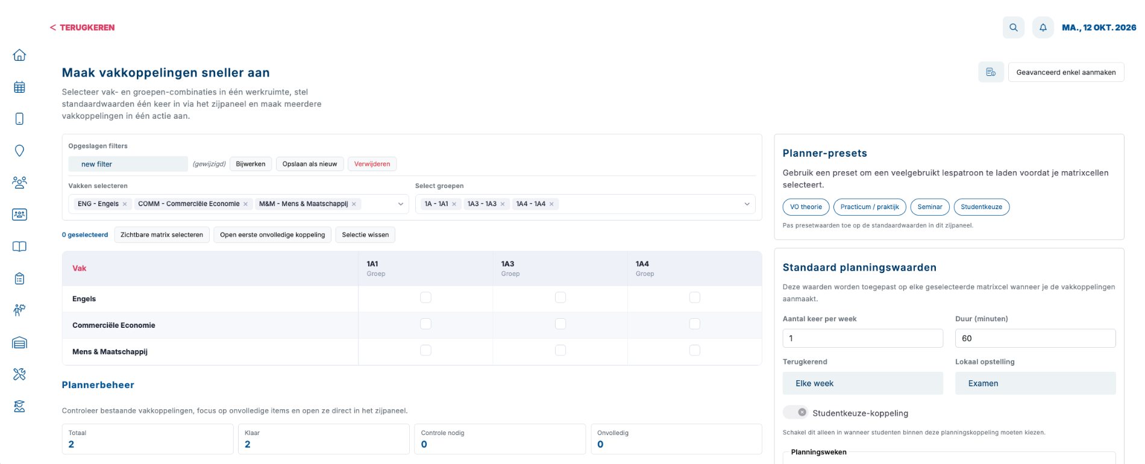The height and width of the screenshot is (464, 1145).
Task: Click the Opslaan als nieuw button
Action: pos(310,164)
